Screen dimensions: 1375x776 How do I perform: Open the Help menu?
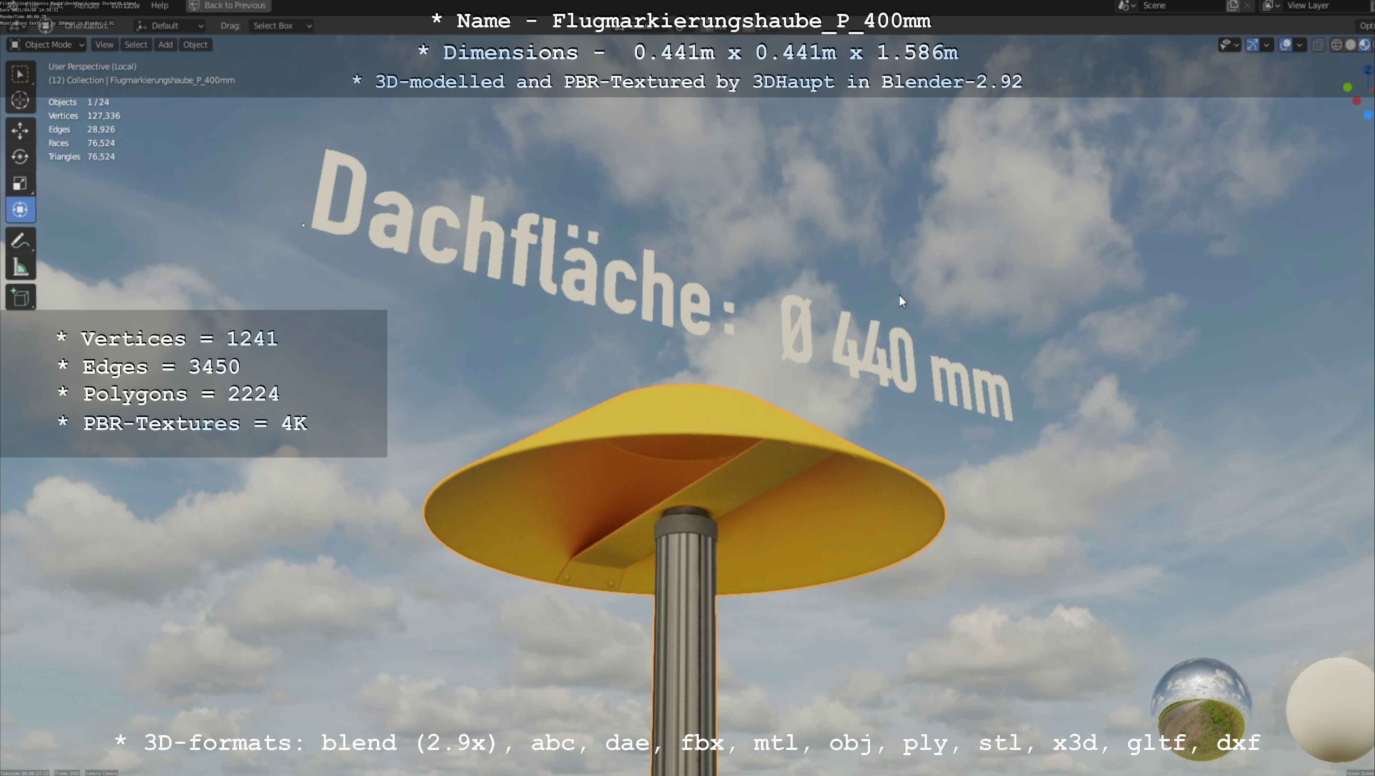[160, 5]
